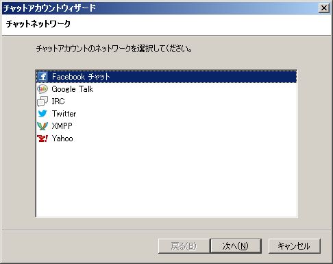Viewport: 333px width, 264px height.
Task: Click the 次へ(N) button
Action: (236, 246)
